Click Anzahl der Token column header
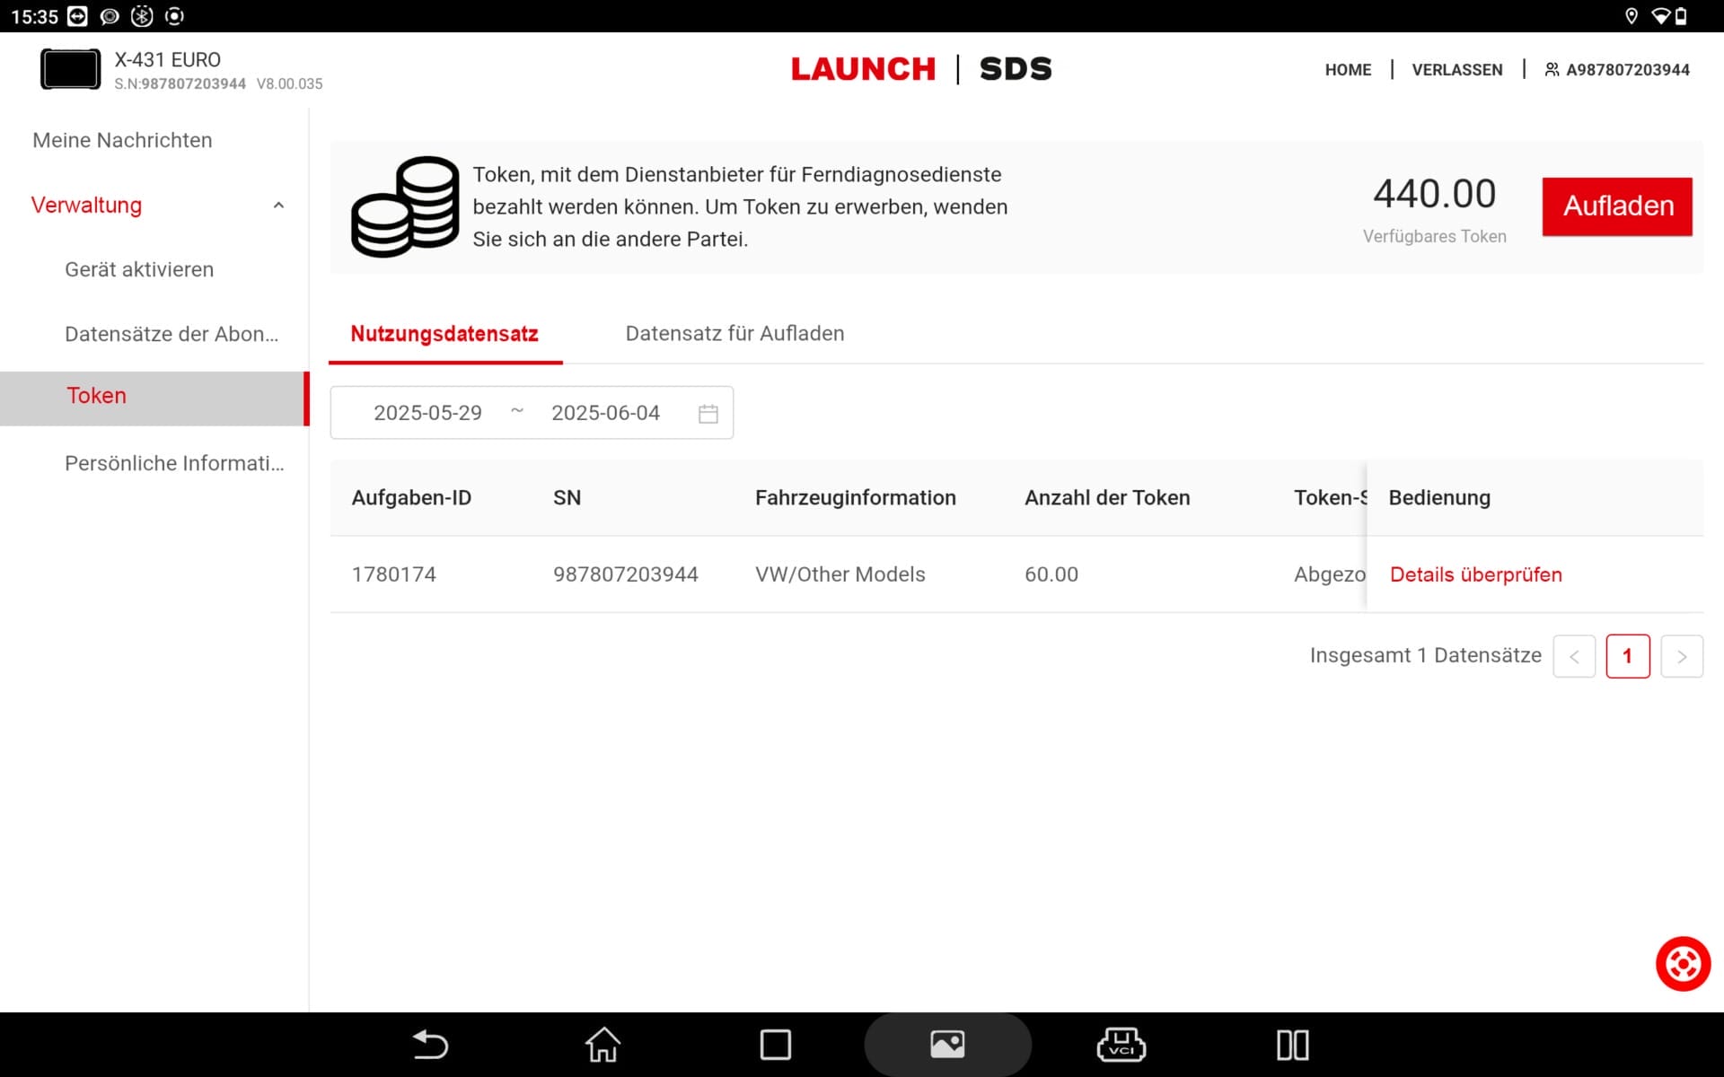 (x=1107, y=498)
